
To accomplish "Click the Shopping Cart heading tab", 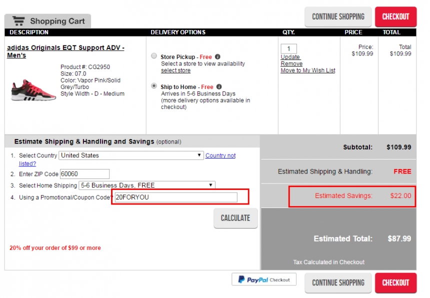I will 47,21.
